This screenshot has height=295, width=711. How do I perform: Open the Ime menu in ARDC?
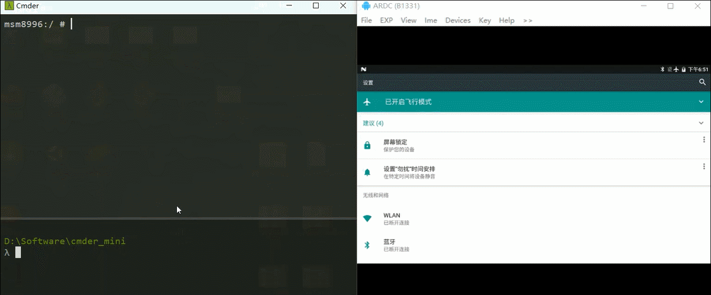click(x=431, y=20)
